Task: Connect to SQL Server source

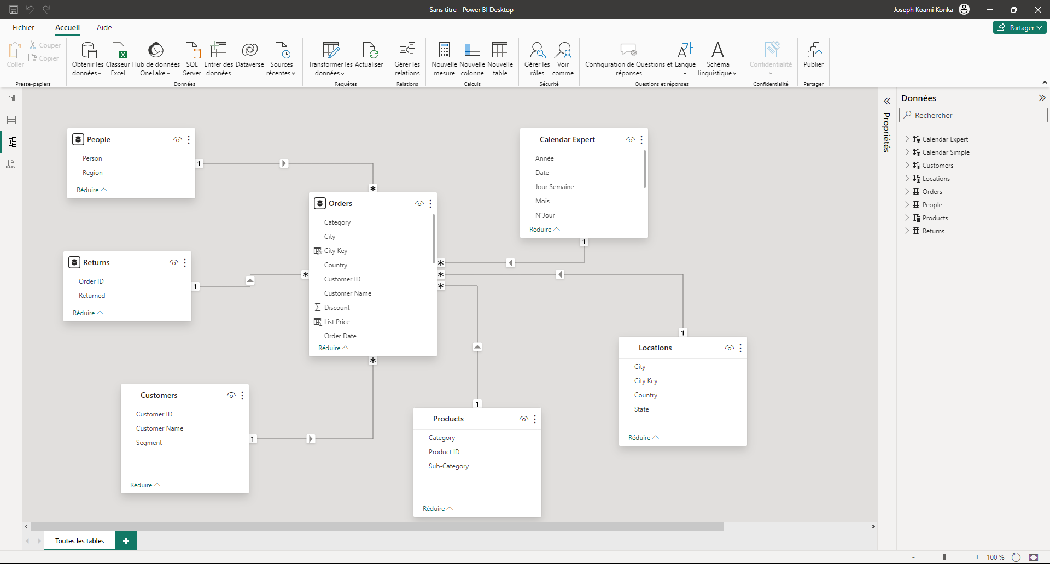Action: pyautogui.click(x=192, y=58)
